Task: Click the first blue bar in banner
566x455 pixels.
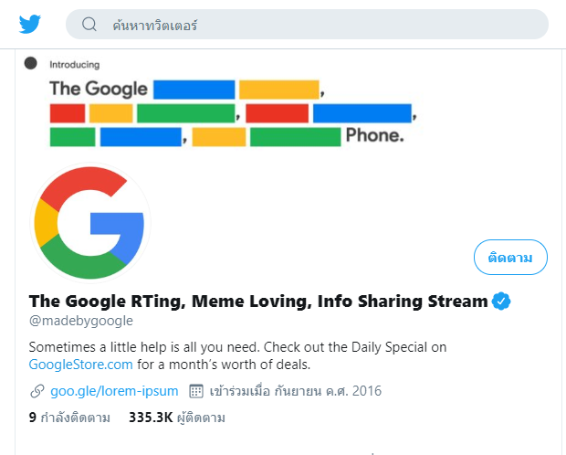Action: click(194, 90)
